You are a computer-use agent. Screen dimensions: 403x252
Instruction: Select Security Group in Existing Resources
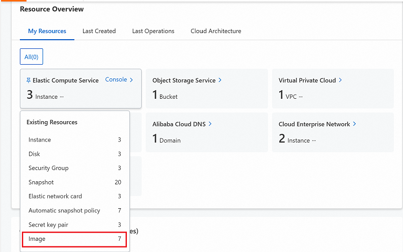click(74, 168)
